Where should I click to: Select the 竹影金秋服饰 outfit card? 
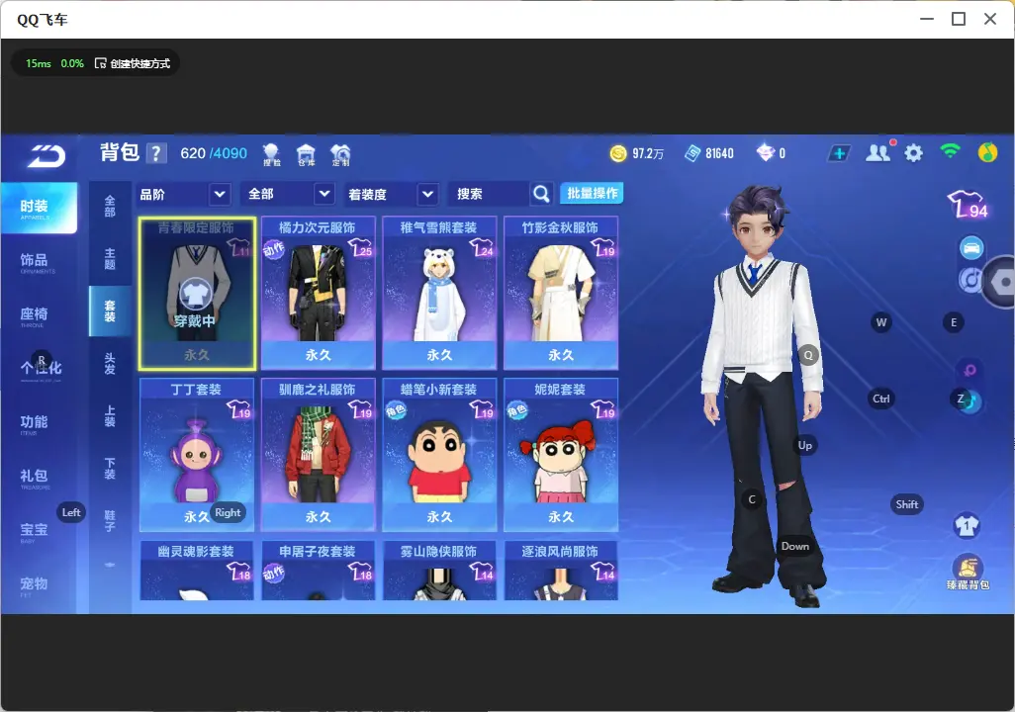pyautogui.click(x=561, y=293)
